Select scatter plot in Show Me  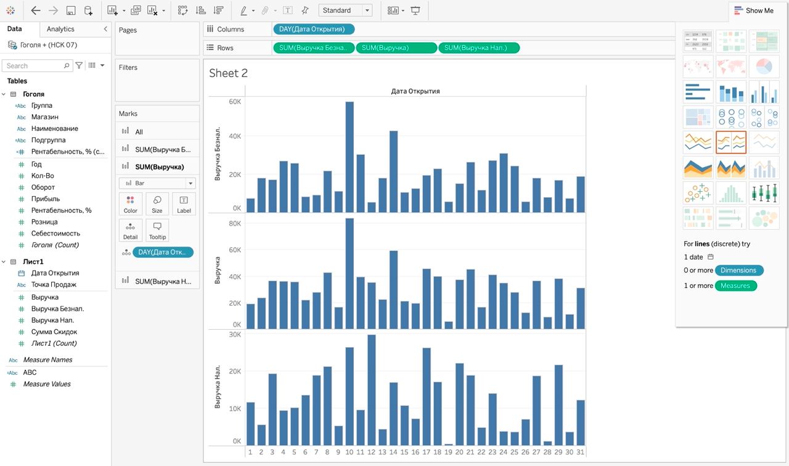[x=698, y=193]
